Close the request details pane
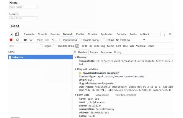This screenshot has width=183, height=118. tap(75, 52)
